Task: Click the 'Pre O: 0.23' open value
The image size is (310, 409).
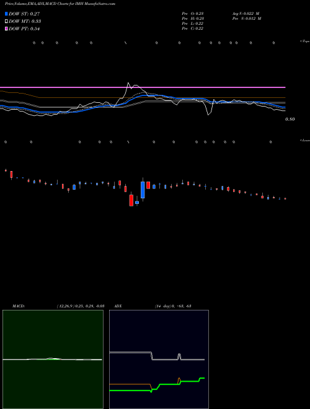Action: (193, 14)
